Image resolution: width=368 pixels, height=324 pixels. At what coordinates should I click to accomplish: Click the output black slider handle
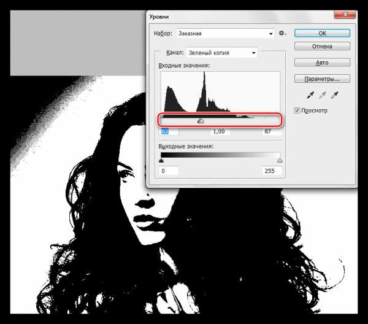(x=161, y=161)
